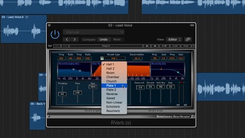Select the 05 - Back V audio region
Viewport: 245px width, 138px height.
click(x=38, y=116)
